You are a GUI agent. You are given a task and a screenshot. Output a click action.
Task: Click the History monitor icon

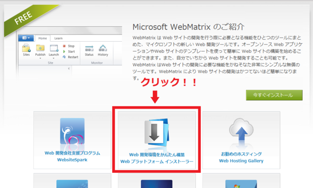point(103,48)
